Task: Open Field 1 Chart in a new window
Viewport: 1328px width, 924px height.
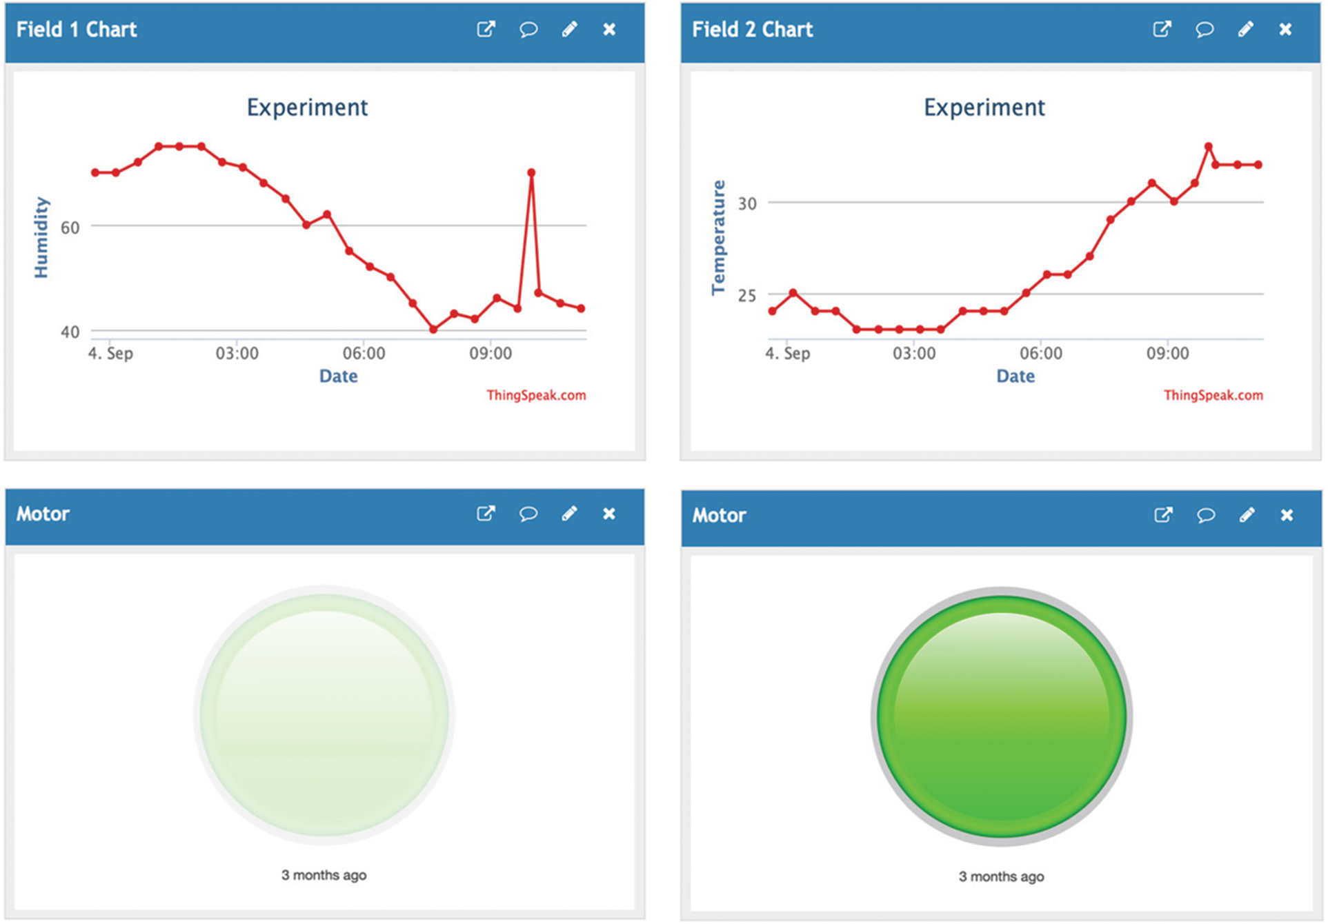Action: pyautogui.click(x=486, y=30)
